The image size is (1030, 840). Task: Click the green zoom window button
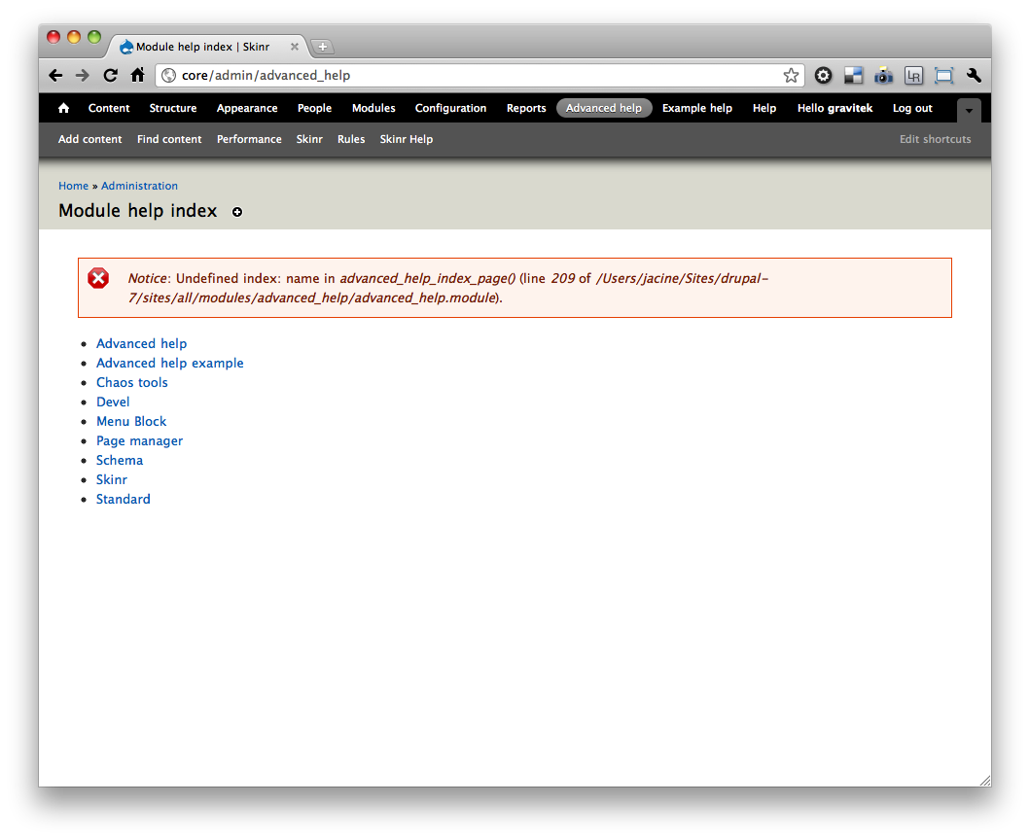tap(94, 37)
